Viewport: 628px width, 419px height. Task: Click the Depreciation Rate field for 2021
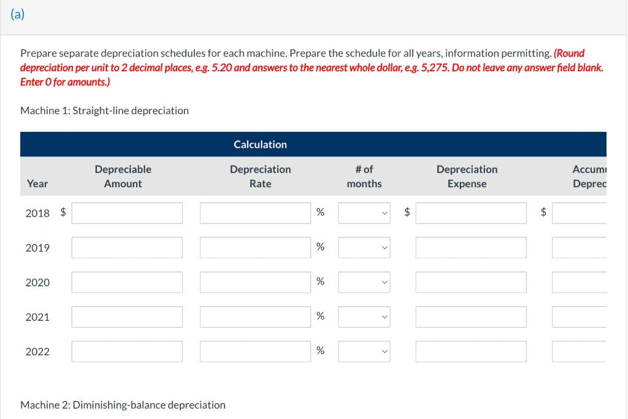click(x=255, y=317)
